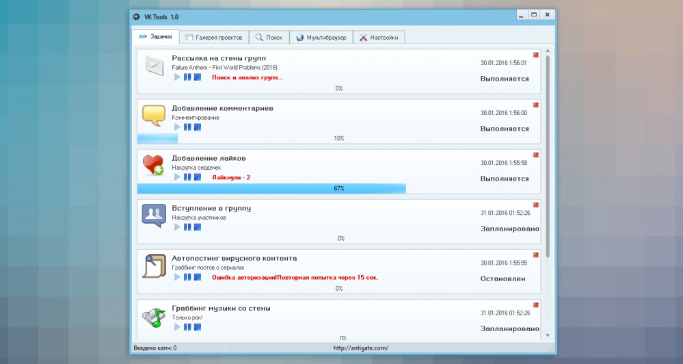
Task: Open the Настройки tab
Action: point(379,38)
